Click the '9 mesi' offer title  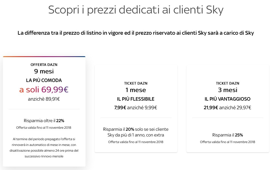click(44, 71)
